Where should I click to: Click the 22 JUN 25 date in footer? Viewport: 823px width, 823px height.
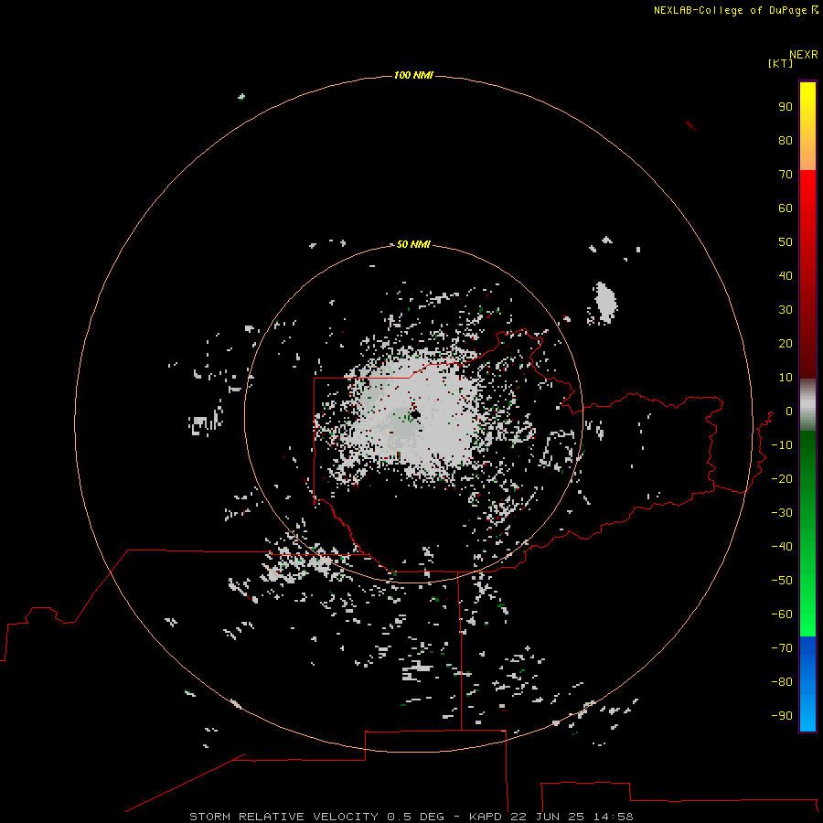click(x=547, y=817)
